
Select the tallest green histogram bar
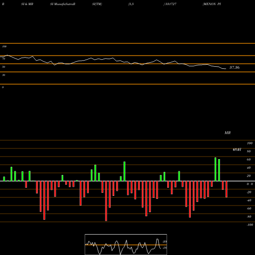[x=215, y=169]
